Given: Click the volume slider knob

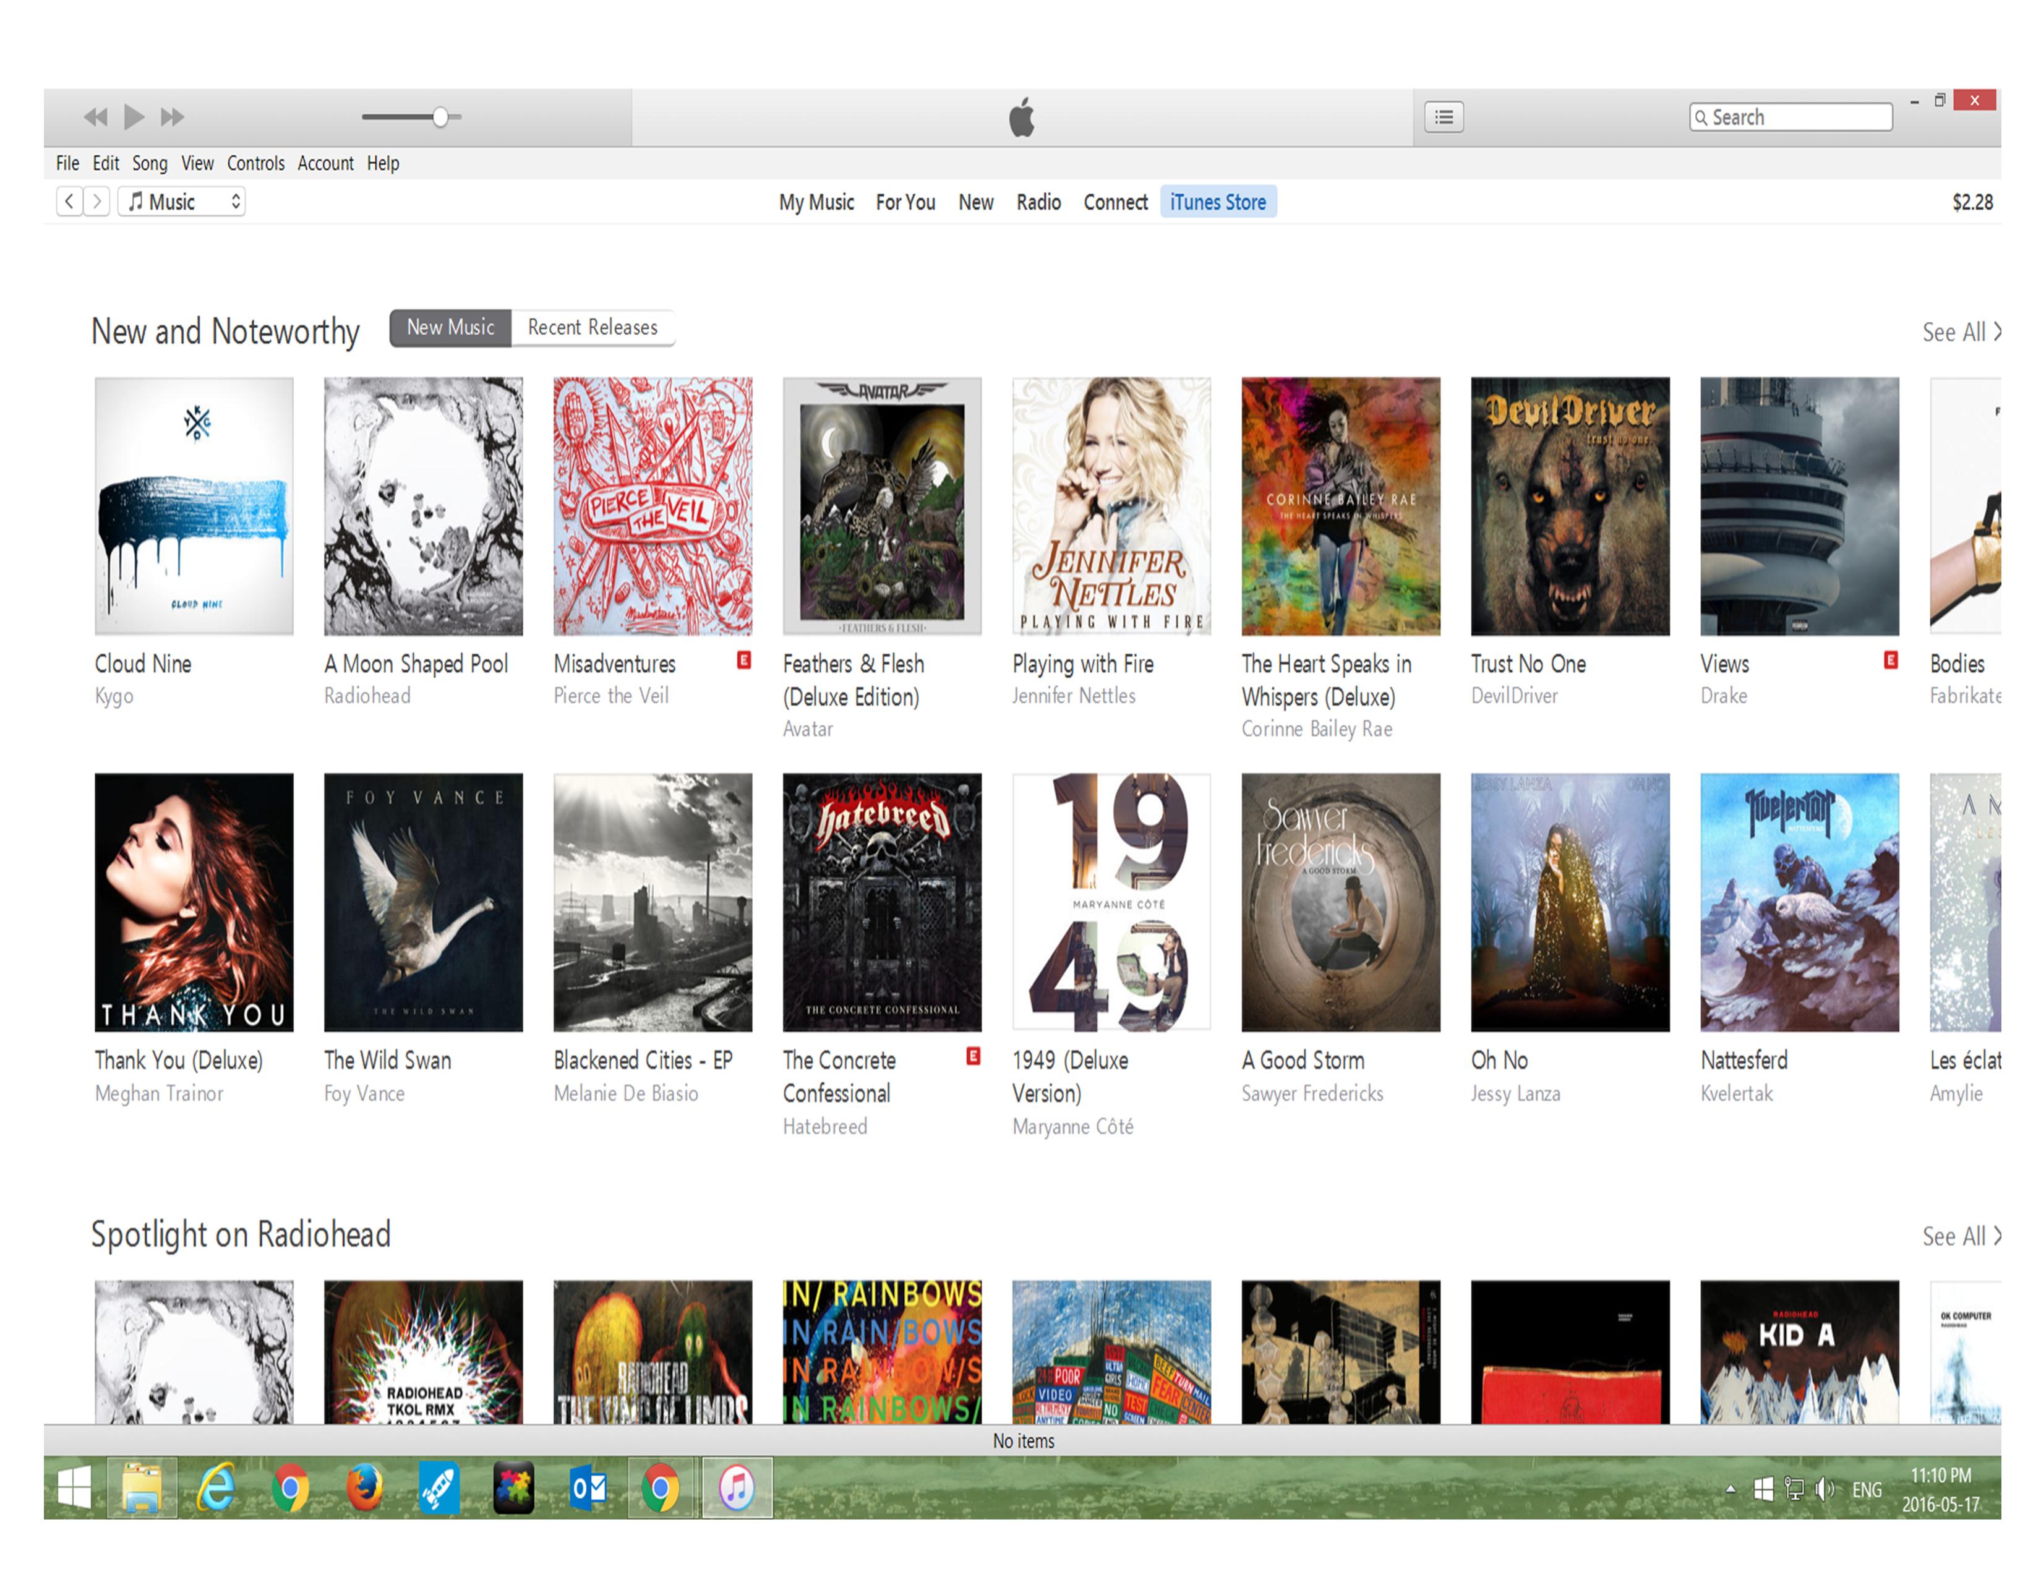Looking at the screenshot, I should click(440, 117).
